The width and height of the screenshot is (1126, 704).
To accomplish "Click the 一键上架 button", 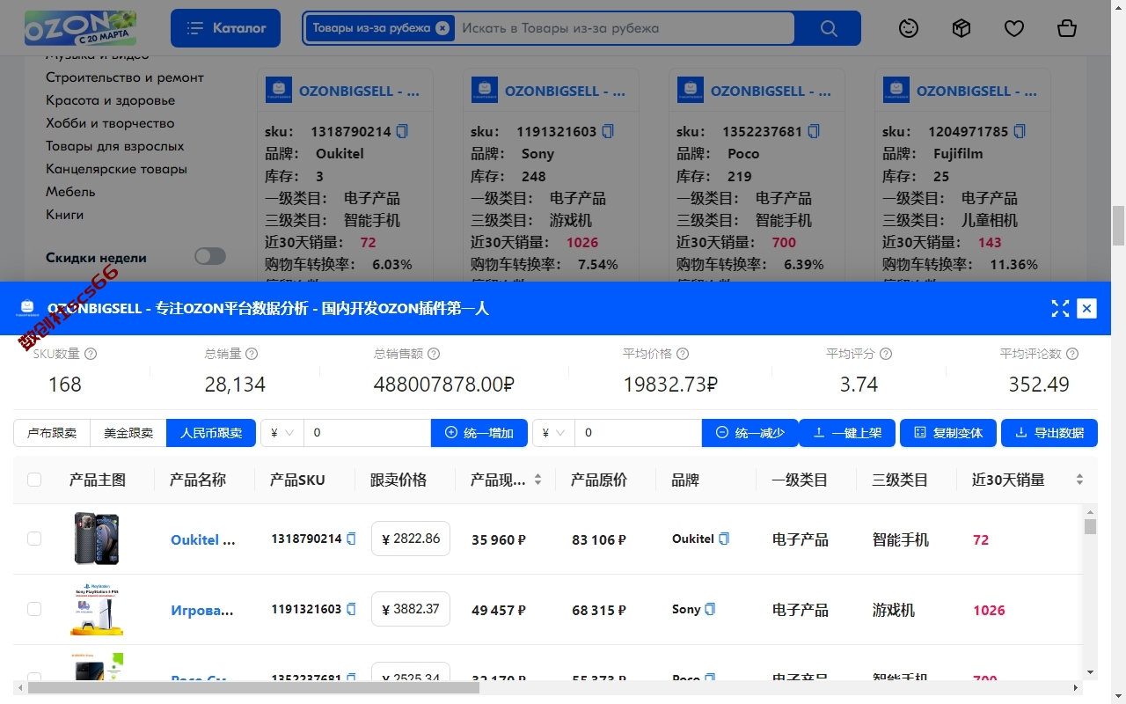I will pos(847,433).
